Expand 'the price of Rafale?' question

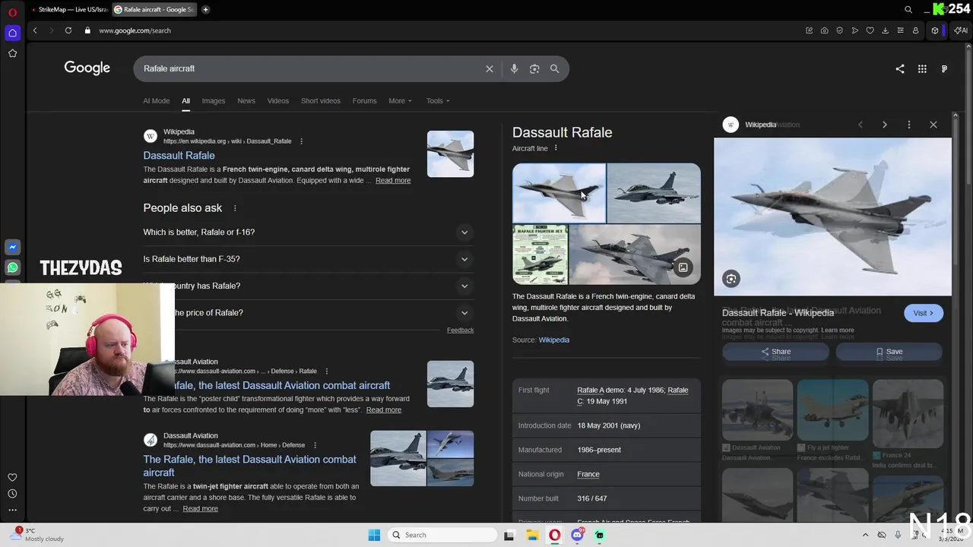click(x=464, y=313)
